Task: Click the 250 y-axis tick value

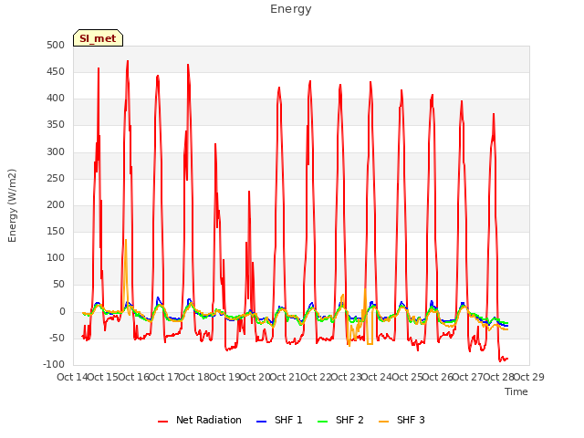Action: 56,179
